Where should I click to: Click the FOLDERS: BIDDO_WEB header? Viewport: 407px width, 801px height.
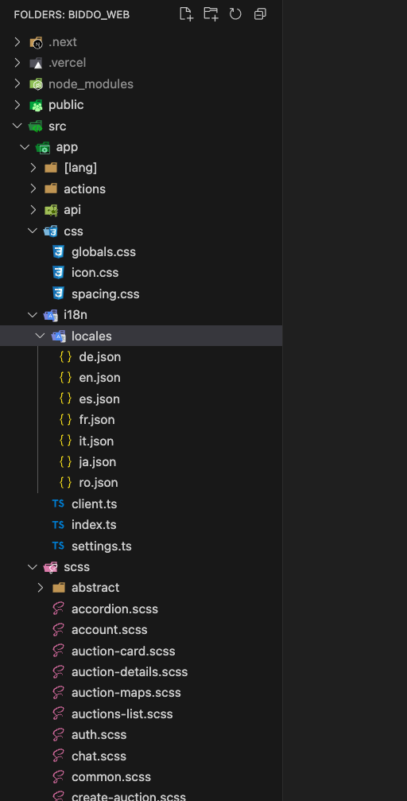click(x=72, y=15)
